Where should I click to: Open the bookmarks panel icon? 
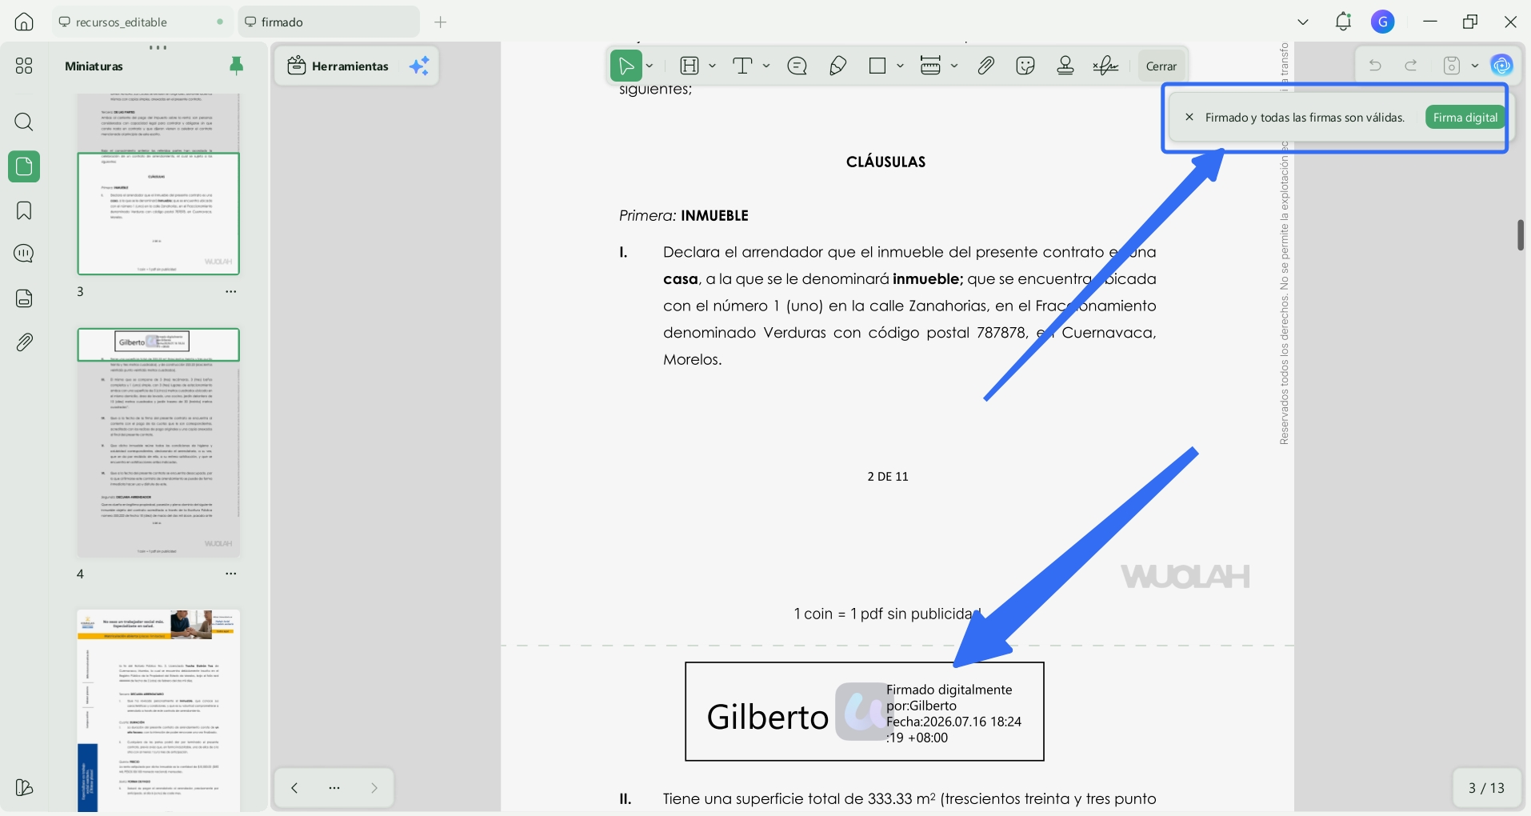(x=24, y=210)
